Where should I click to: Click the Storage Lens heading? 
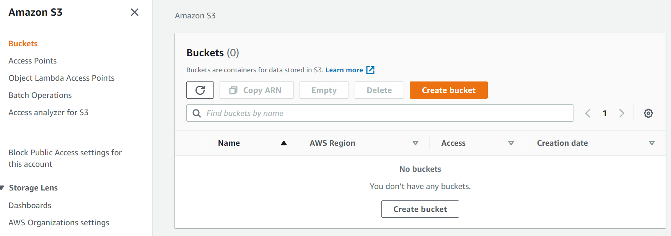click(x=33, y=188)
